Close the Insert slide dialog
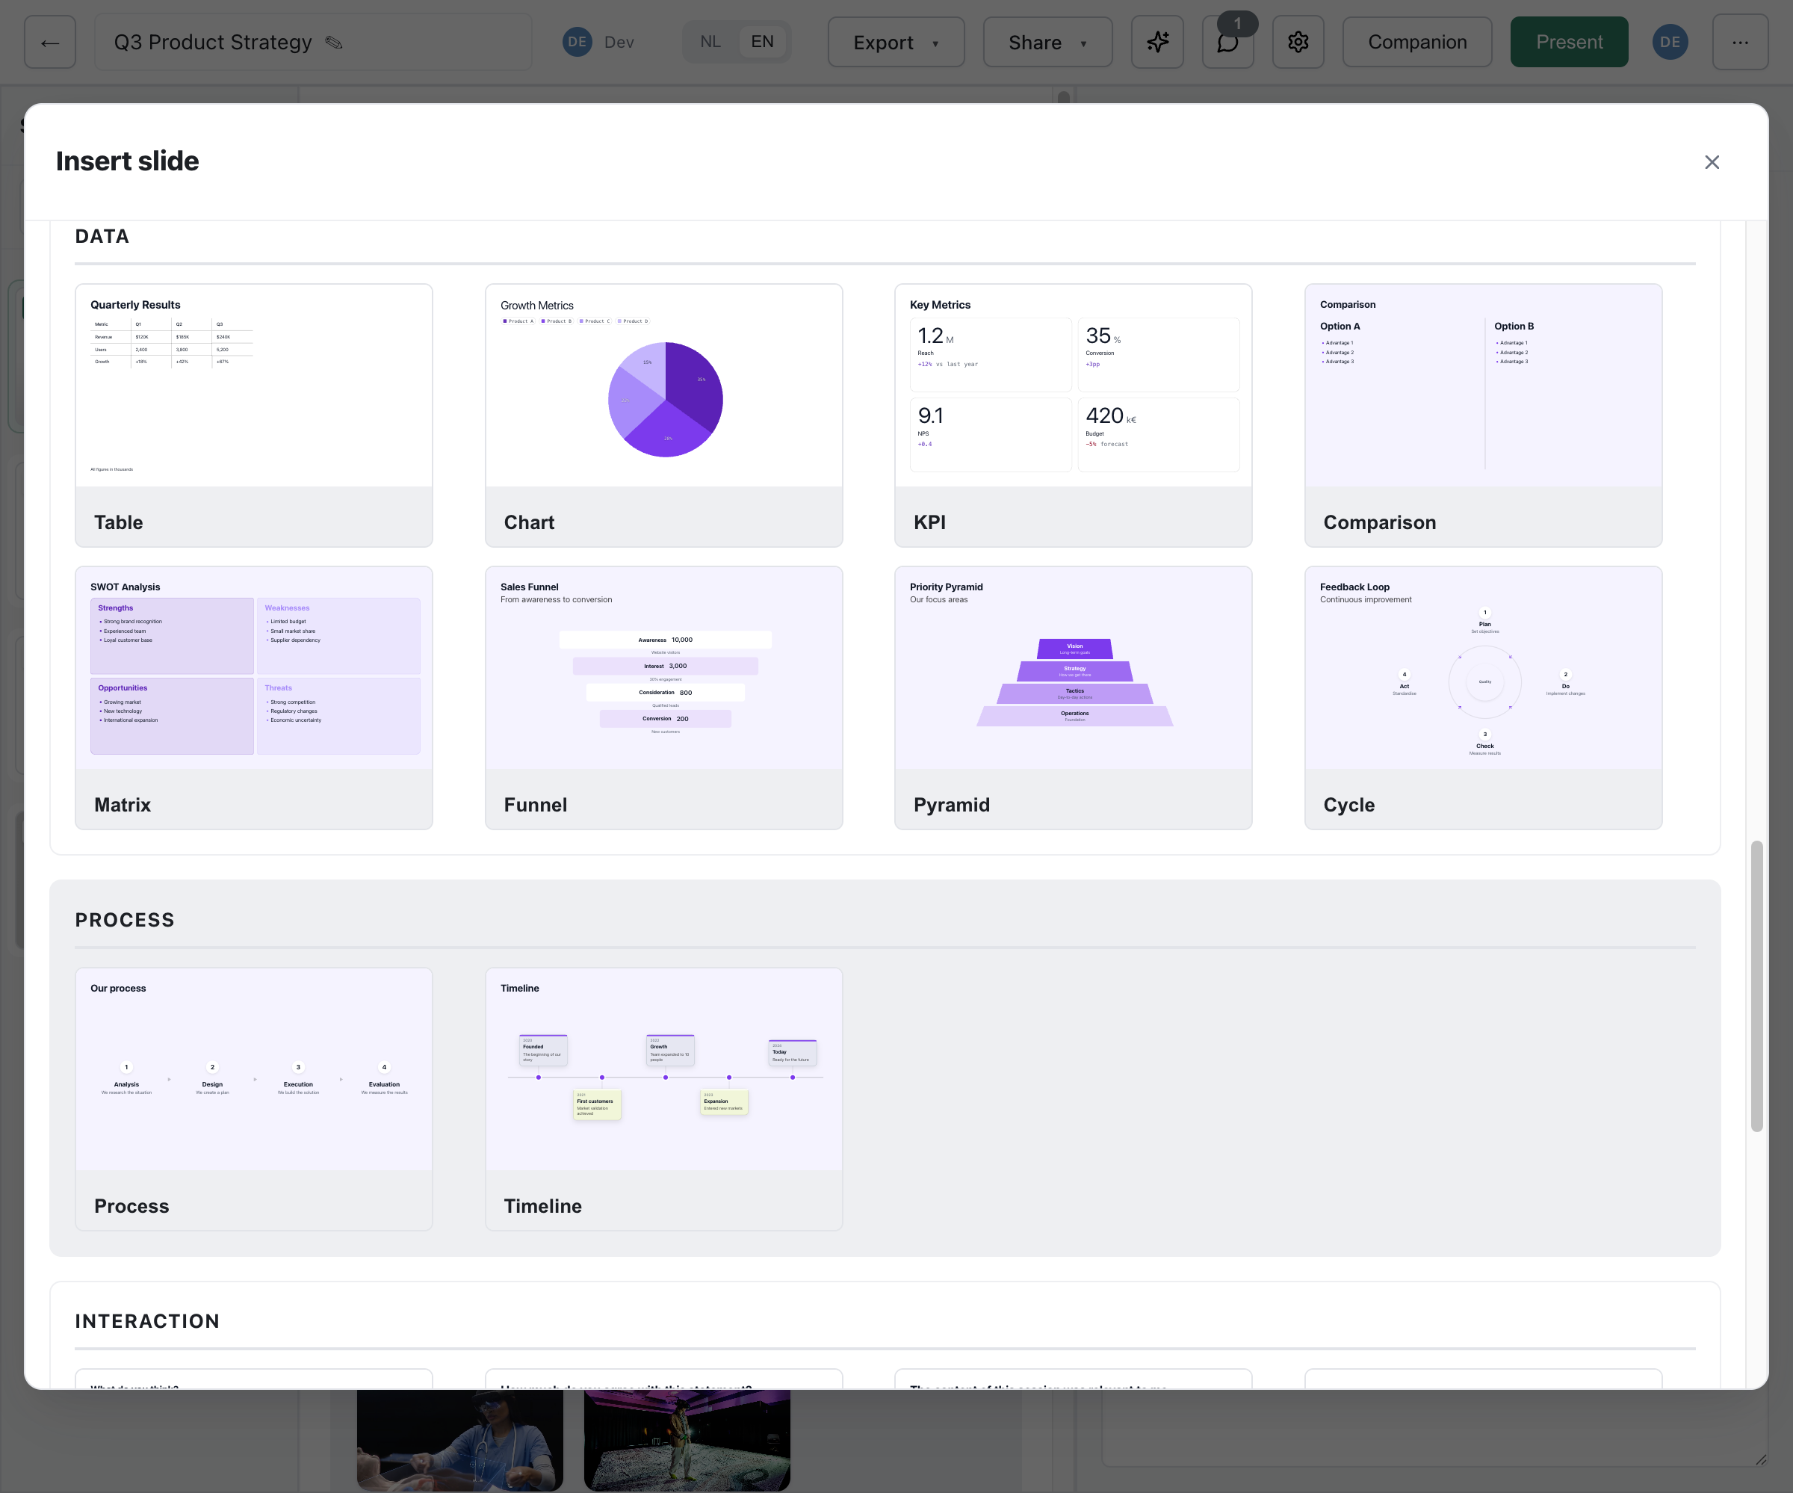 coord(1712,162)
